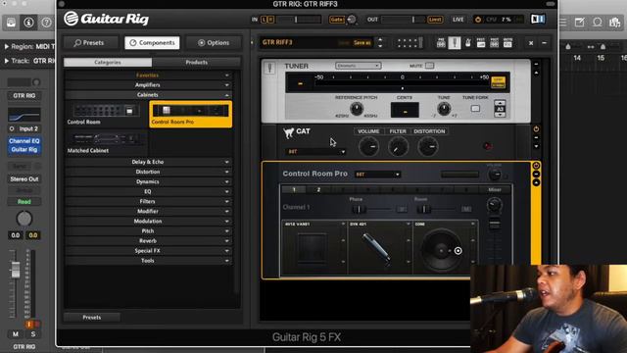Expand the Reverb category
The width and height of the screenshot is (627, 353).
coord(148,241)
